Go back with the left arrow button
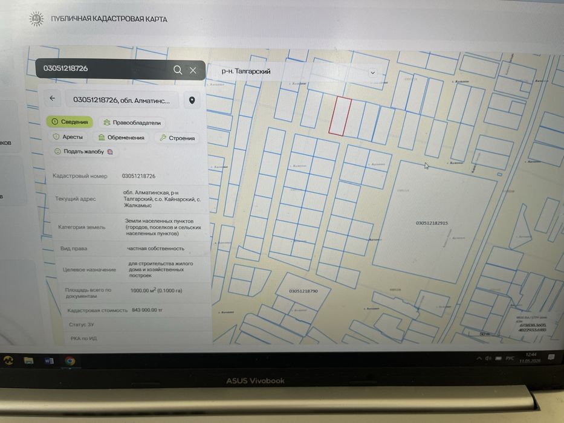Image resolution: width=564 pixels, height=423 pixels. 53,98
